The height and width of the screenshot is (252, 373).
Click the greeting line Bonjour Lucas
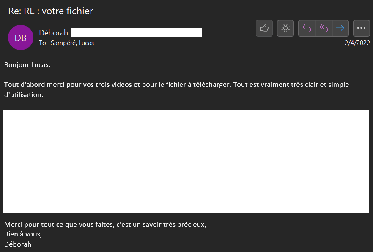[x=27, y=65]
